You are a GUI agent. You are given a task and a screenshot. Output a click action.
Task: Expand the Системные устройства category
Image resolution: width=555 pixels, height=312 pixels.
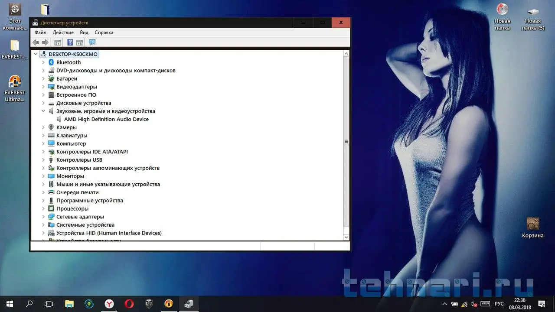coord(43,225)
